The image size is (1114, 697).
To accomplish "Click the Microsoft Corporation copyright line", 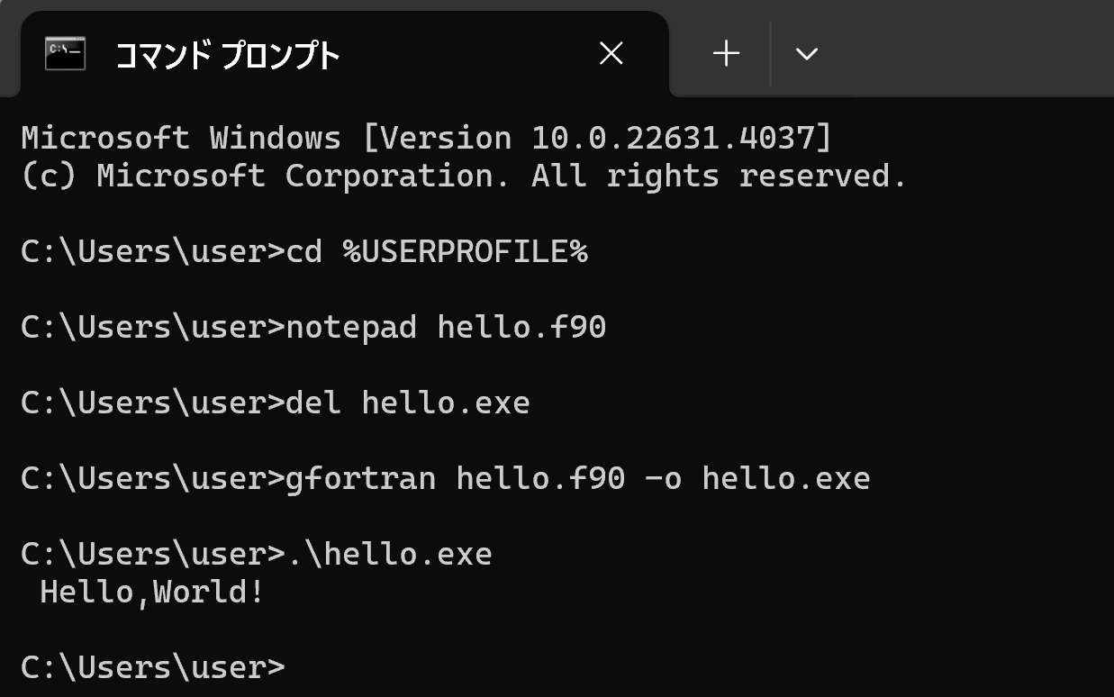I will 464,176.
